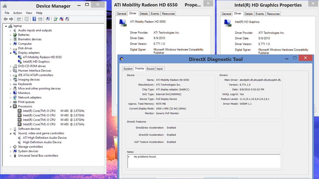319x179 pixels.
Task: Collapse the laptop root node
Action: (x=6, y=26)
